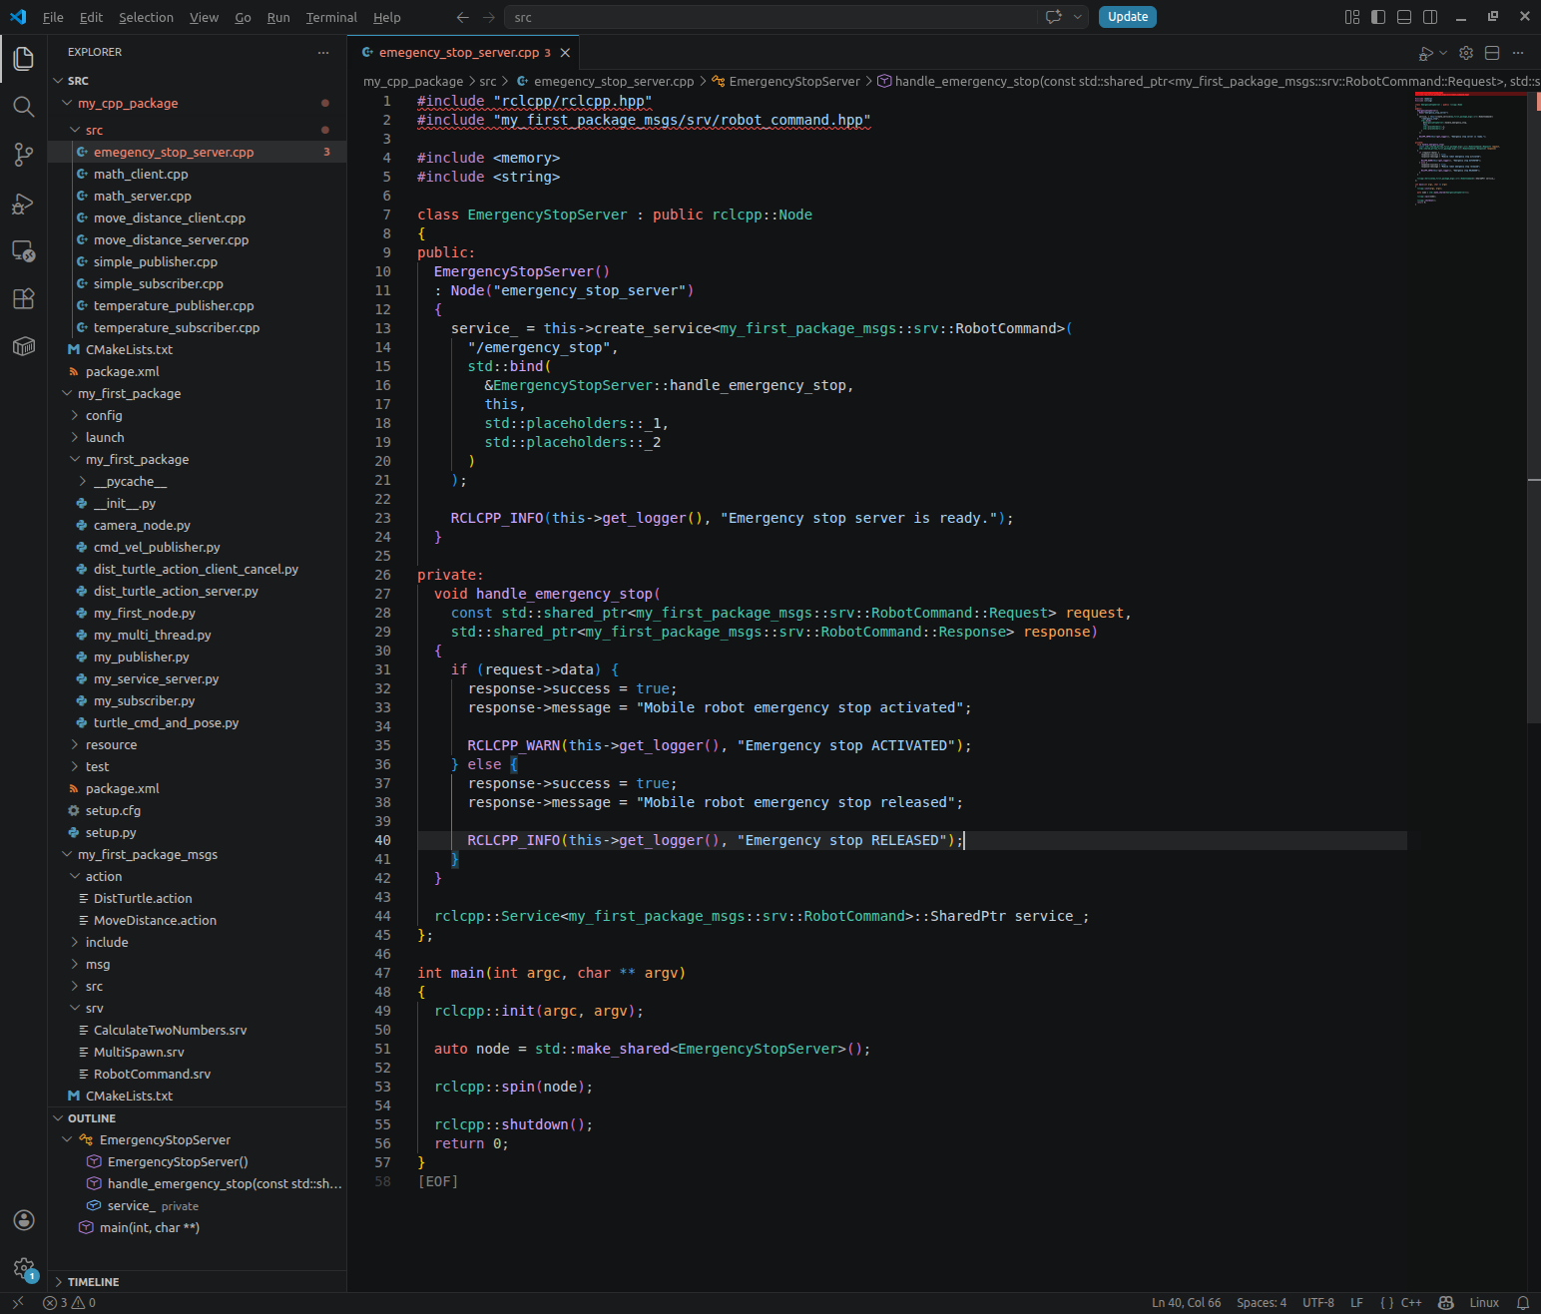This screenshot has width=1541, height=1314.
Task: Click the src command center search field
Action: [769, 17]
